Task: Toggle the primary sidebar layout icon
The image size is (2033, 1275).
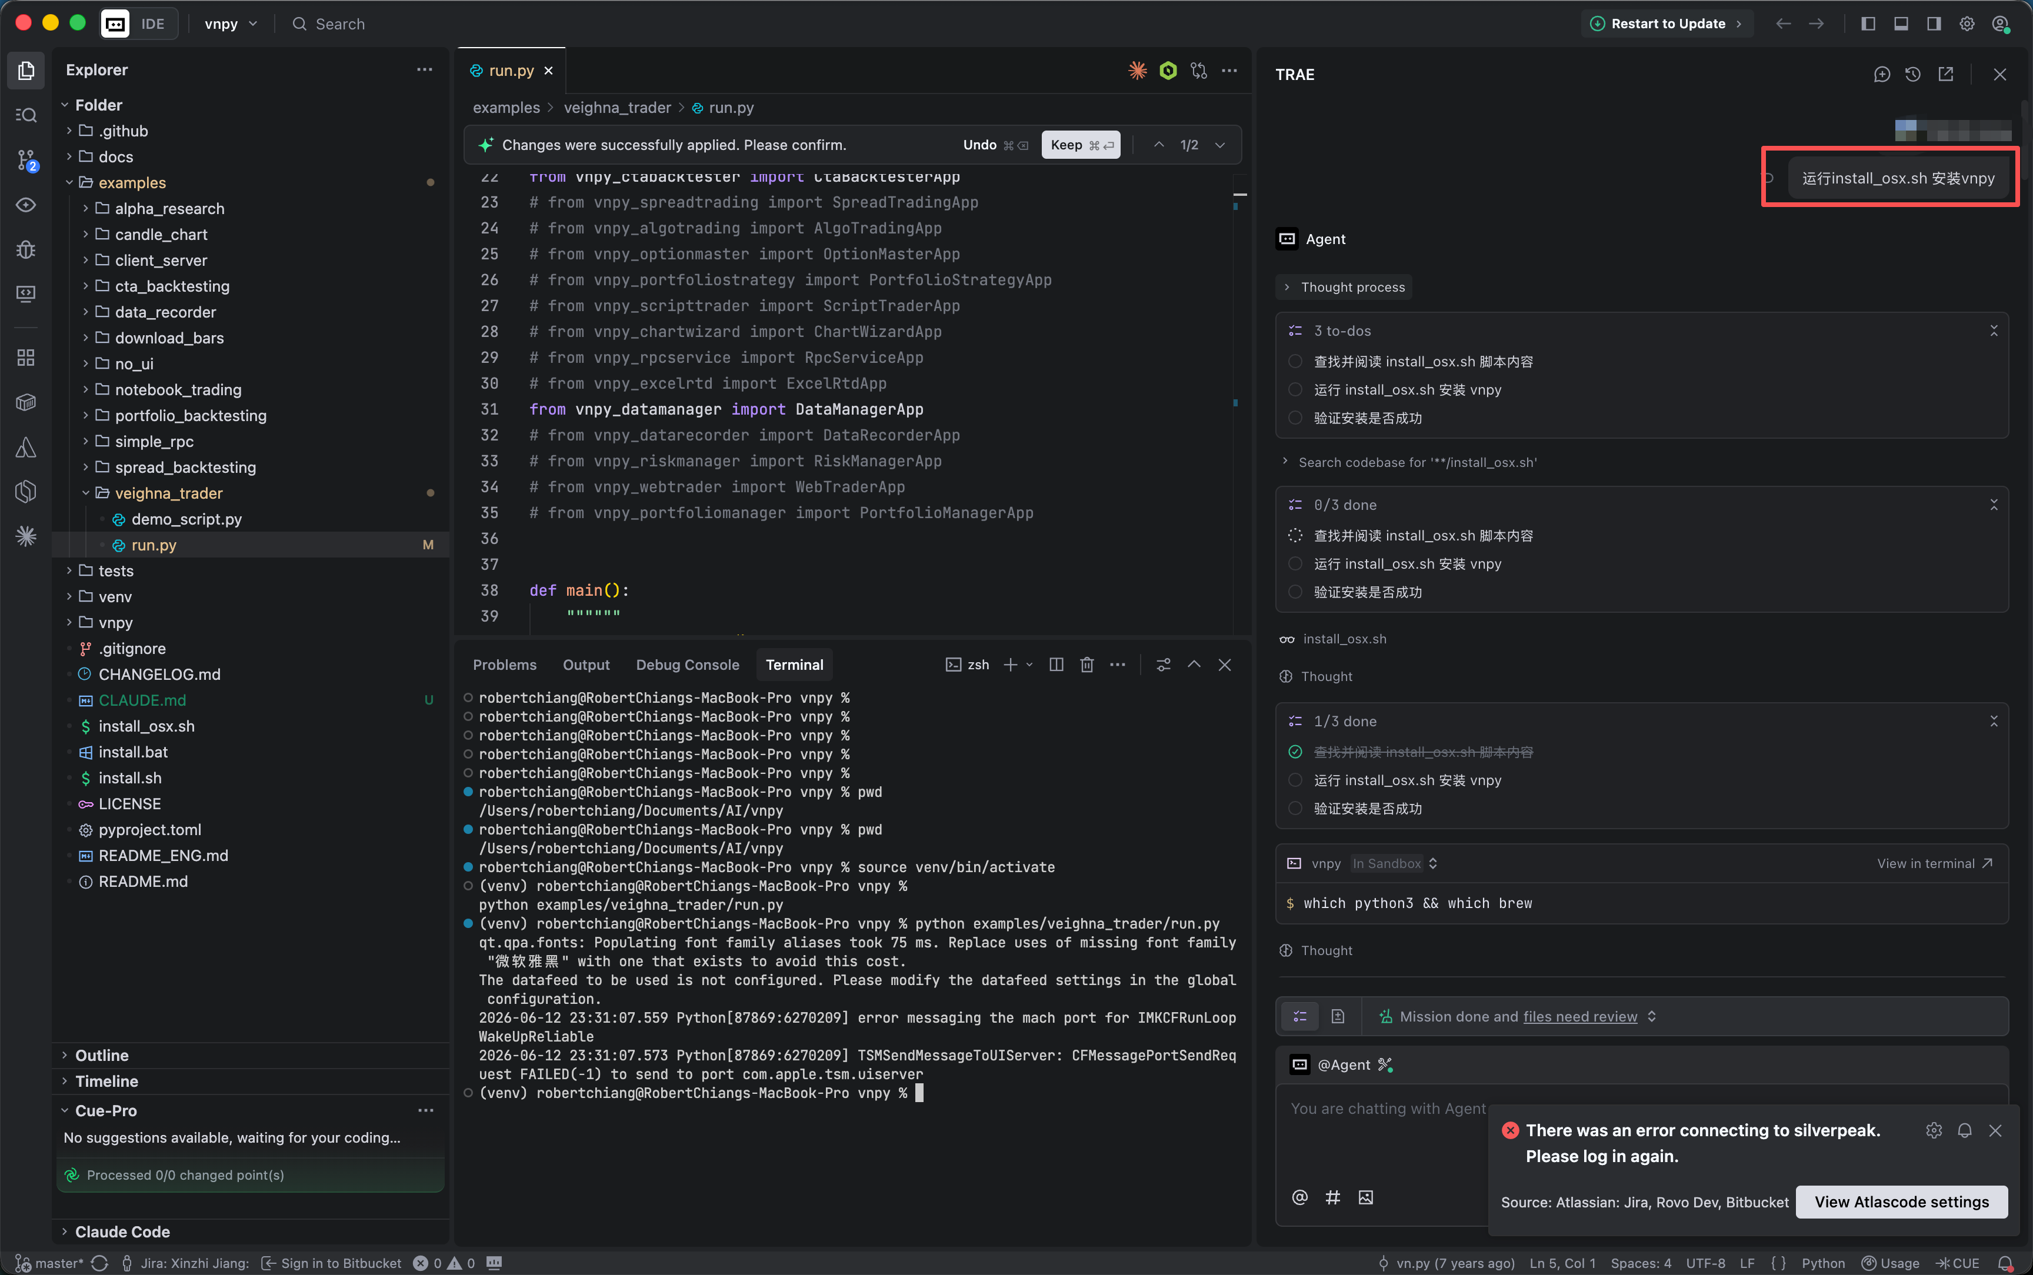Action: click(x=1868, y=24)
